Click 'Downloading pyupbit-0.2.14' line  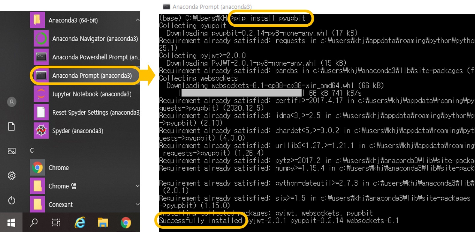[x=262, y=33]
